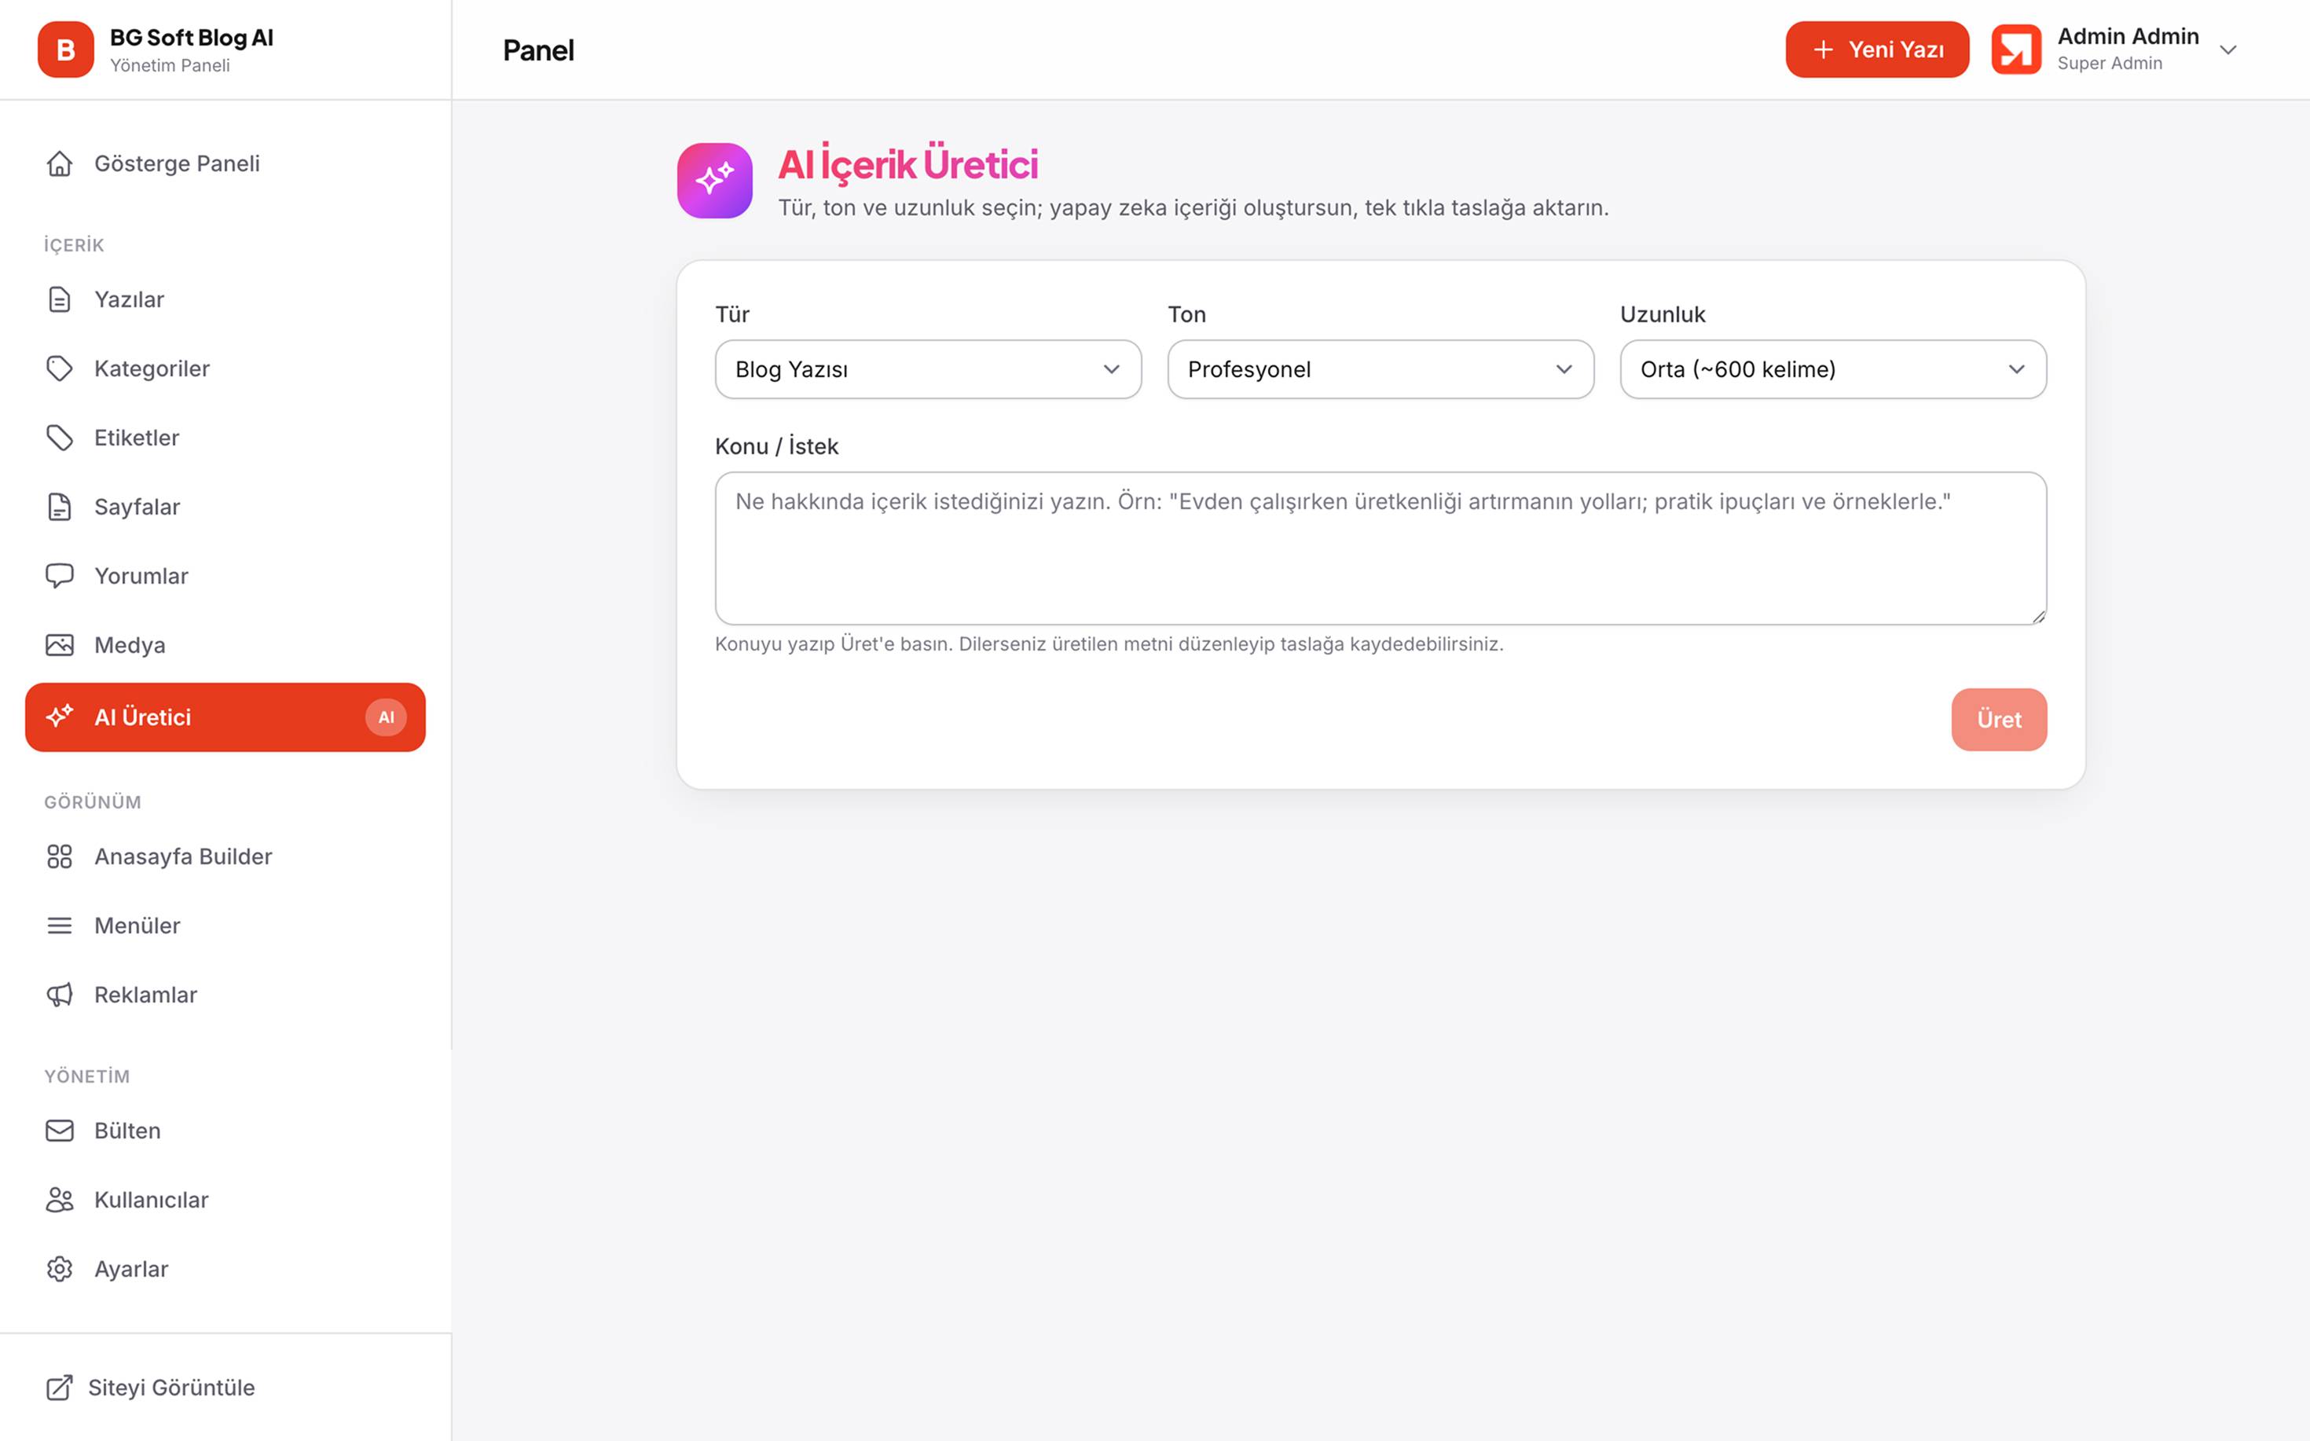The height and width of the screenshot is (1441, 2310).
Task: Click the Reklamlar megaphone icon
Action: (59, 995)
